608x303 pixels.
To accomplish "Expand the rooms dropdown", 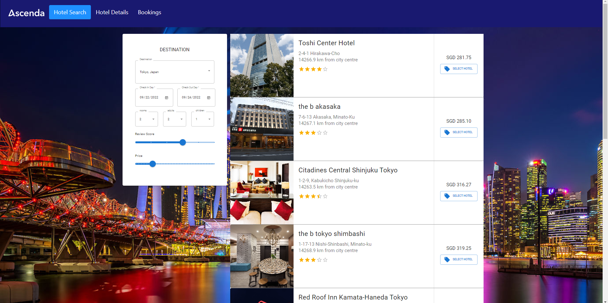I will pos(147,119).
